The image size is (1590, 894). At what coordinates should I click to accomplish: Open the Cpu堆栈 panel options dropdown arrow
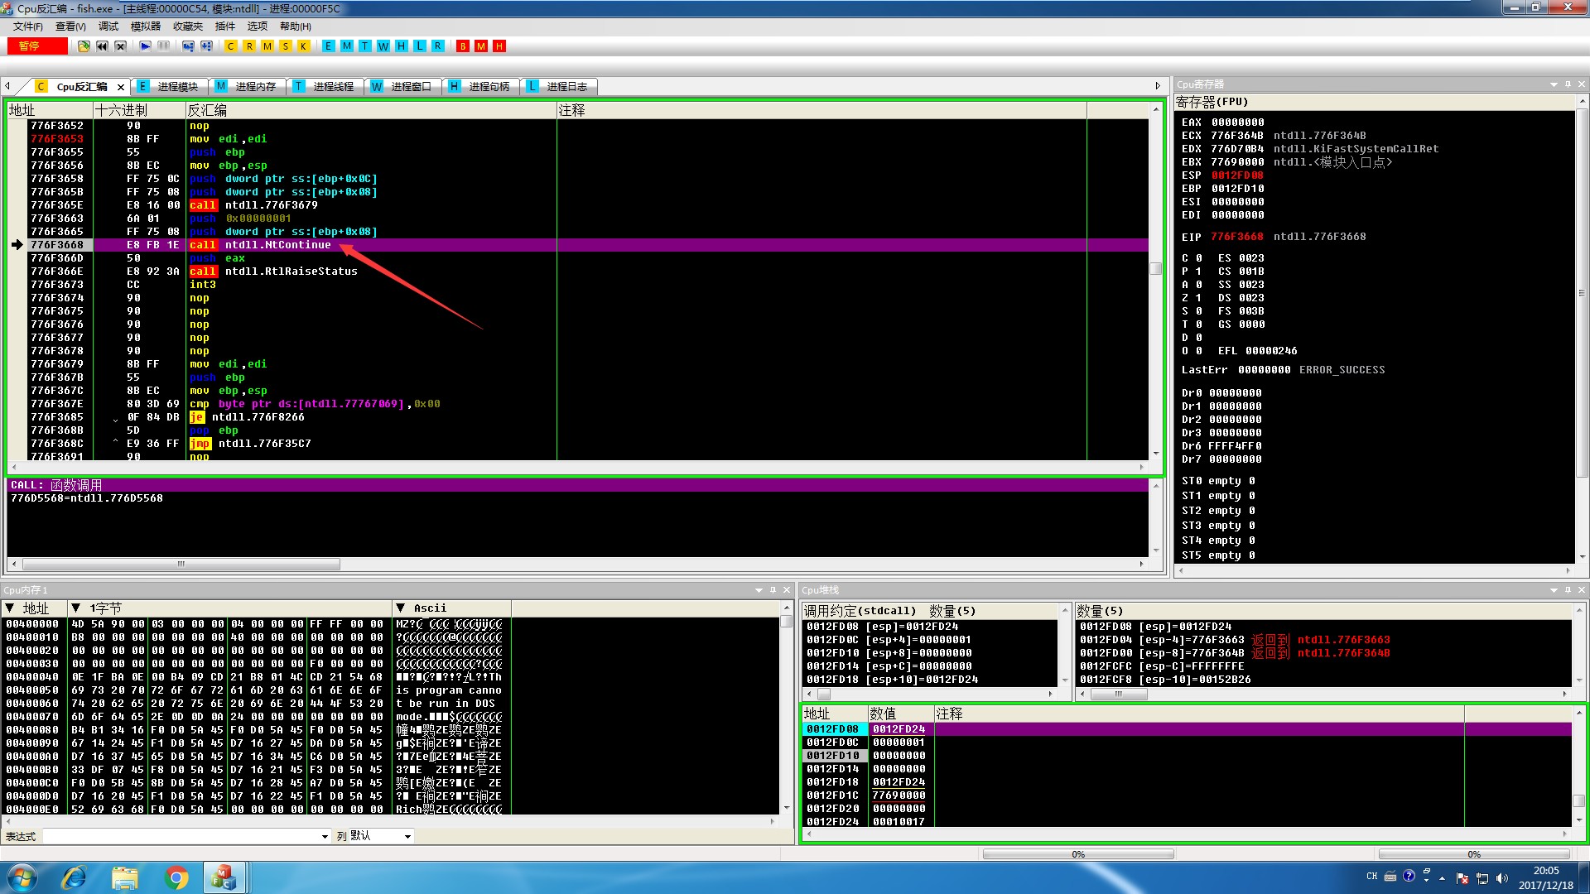coord(1554,590)
